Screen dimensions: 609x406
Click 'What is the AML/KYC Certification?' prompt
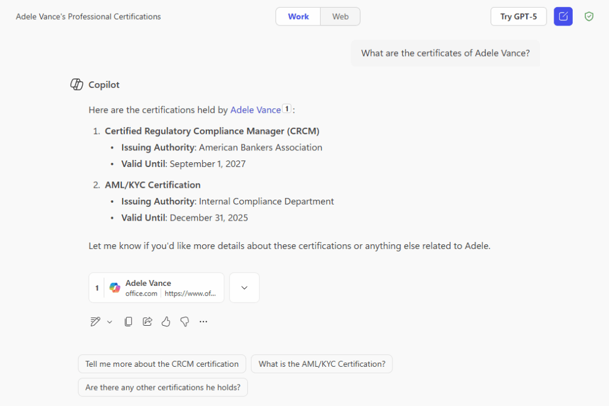click(x=322, y=363)
